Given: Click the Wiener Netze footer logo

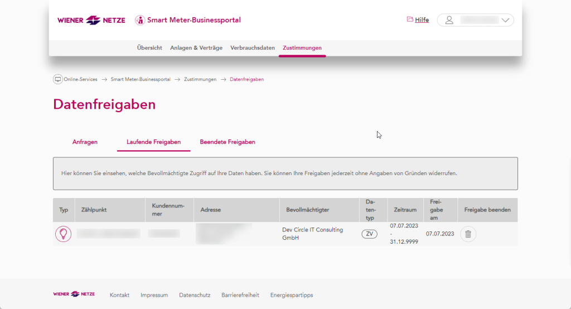Looking at the screenshot, I should click(74, 294).
